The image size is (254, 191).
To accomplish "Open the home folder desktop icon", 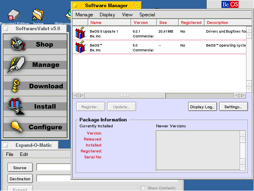I will click(x=38, y=16).
